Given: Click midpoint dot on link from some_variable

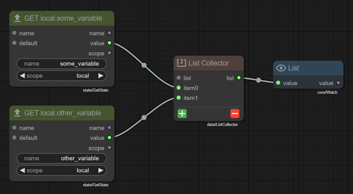Looking at the screenshot, I should [144, 65].
